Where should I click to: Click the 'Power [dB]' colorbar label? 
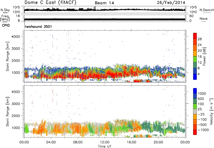204,56
